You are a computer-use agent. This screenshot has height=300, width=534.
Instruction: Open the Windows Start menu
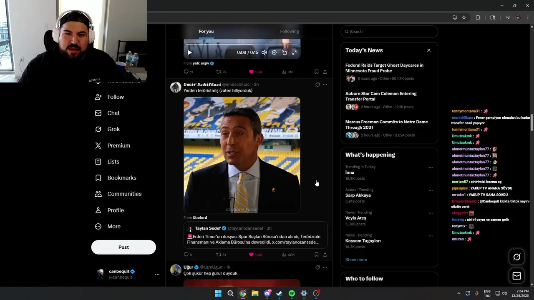[218, 293]
